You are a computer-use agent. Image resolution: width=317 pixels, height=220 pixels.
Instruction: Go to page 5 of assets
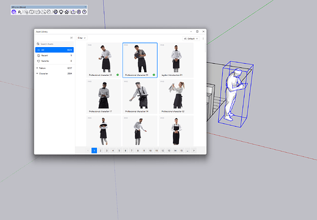pos(119,150)
